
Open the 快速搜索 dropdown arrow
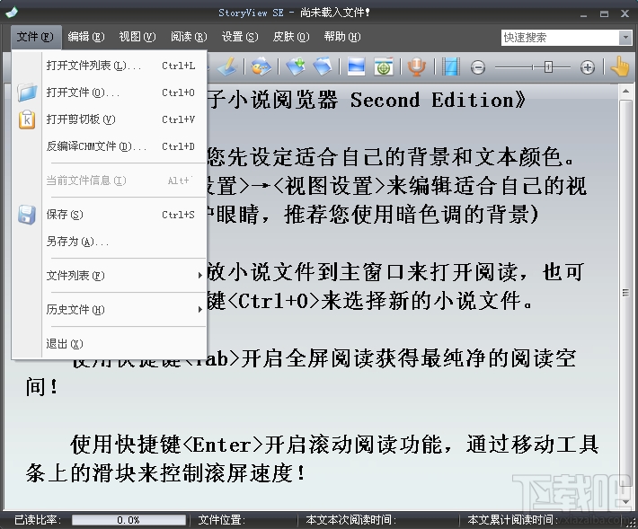click(625, 38)
